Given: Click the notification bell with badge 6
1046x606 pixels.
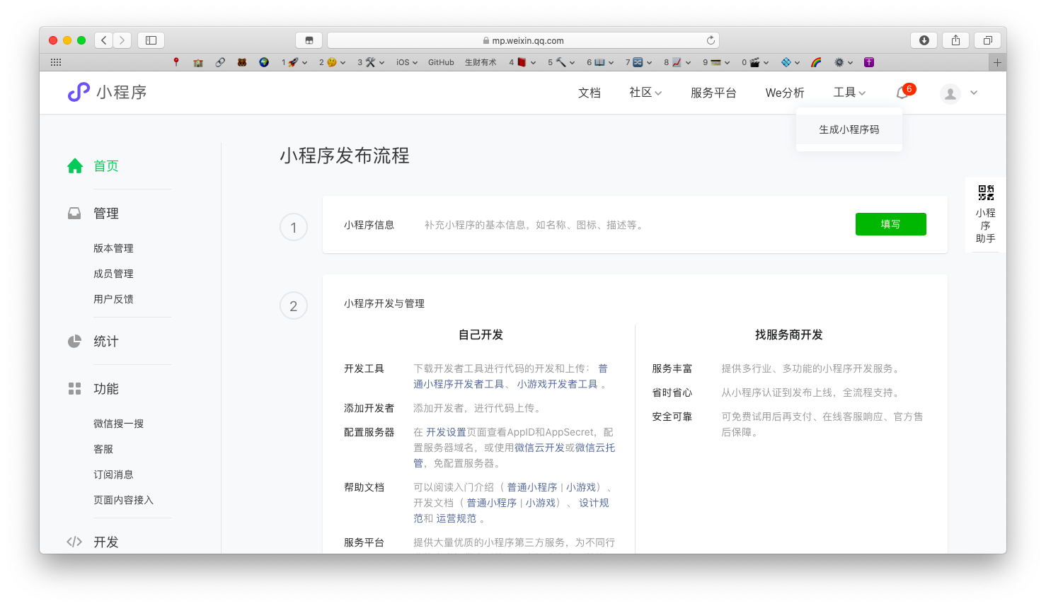Looking at the screenshot, I should pos(903,93).
